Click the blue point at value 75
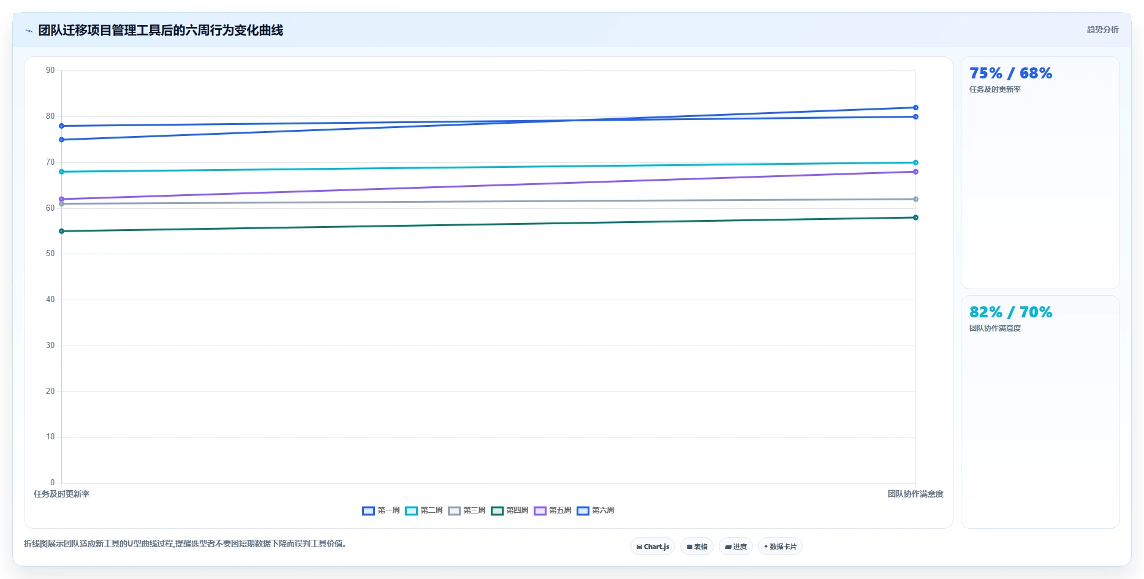This screenshot has height=579, width=1144. tap(61, 140)
